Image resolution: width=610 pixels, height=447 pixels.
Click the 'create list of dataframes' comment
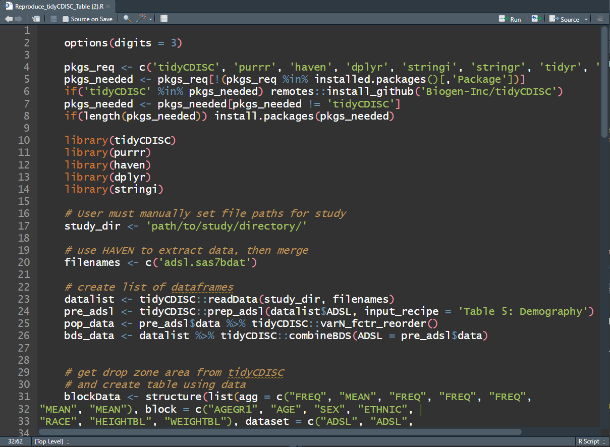click(149, 287)
